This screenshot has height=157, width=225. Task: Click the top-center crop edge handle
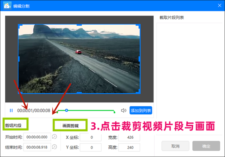click(x=79, y=24)
